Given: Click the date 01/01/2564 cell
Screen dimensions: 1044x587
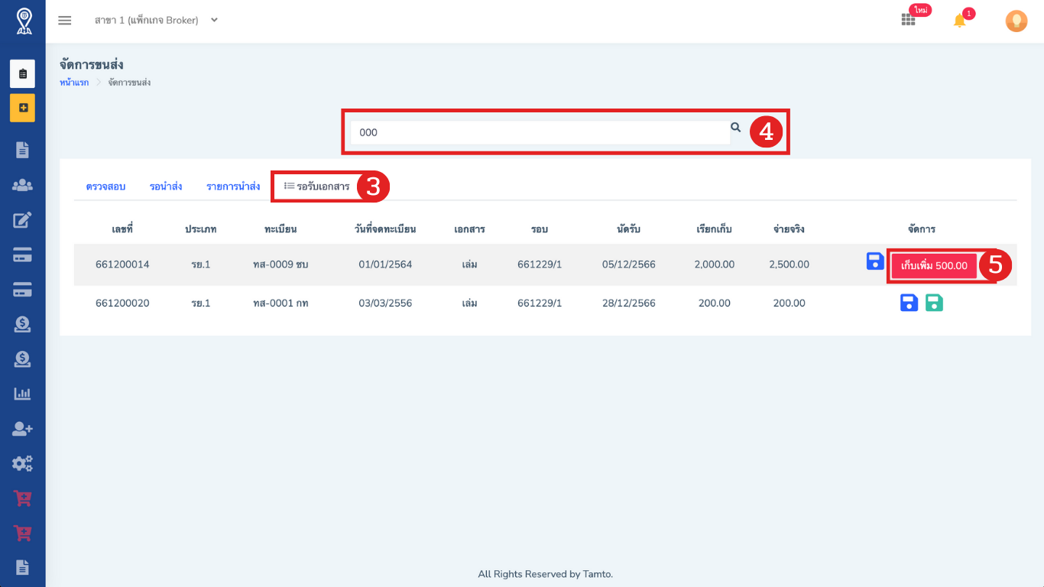Looking at the screenshot, I should coord(385,264).
